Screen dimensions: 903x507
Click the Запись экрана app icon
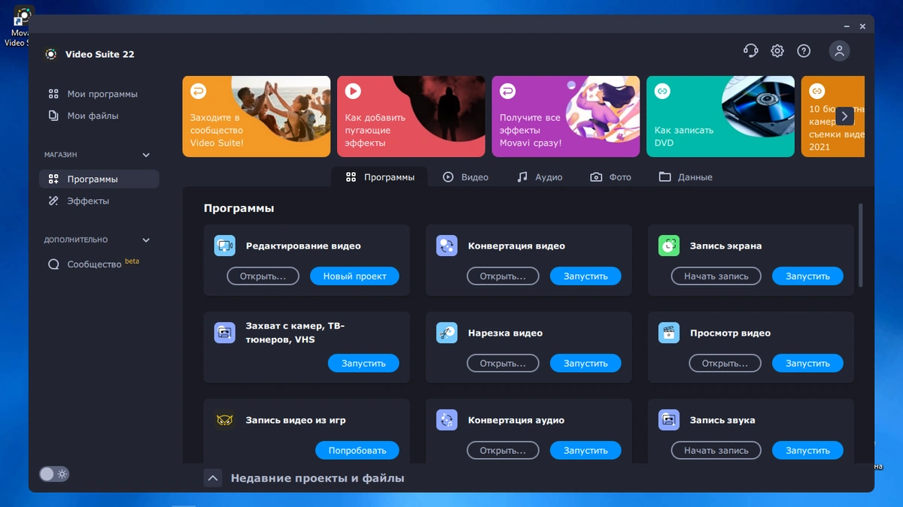(669, 246)
